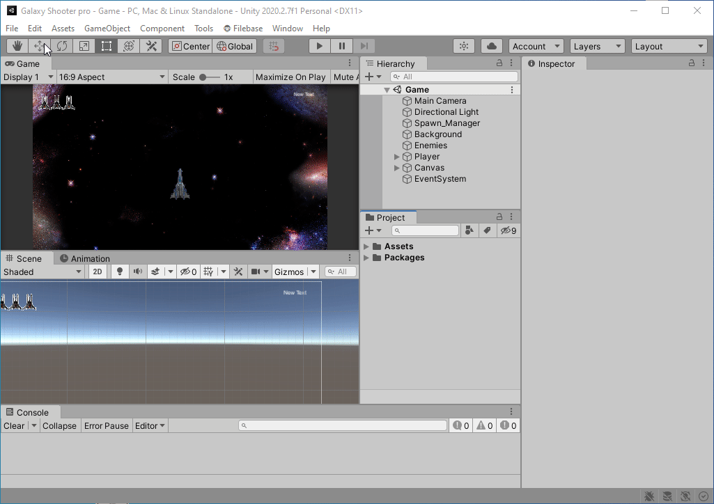Toggle scene effects layer icon

coord(155,271)
